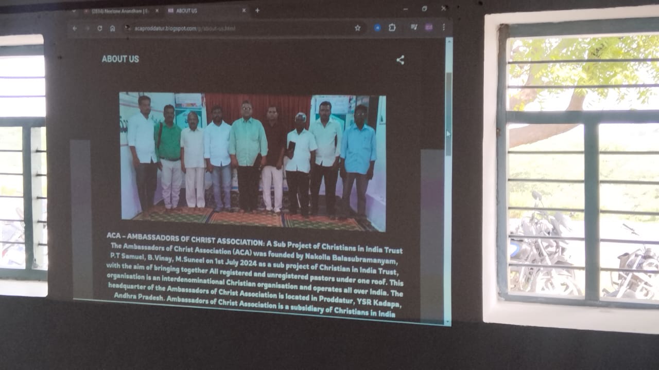Share the About Us post
The image size is (659, 370).
[400, 60]
